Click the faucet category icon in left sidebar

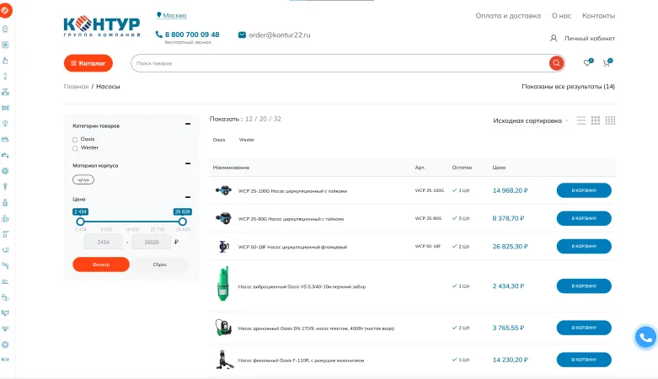point(5,155)
